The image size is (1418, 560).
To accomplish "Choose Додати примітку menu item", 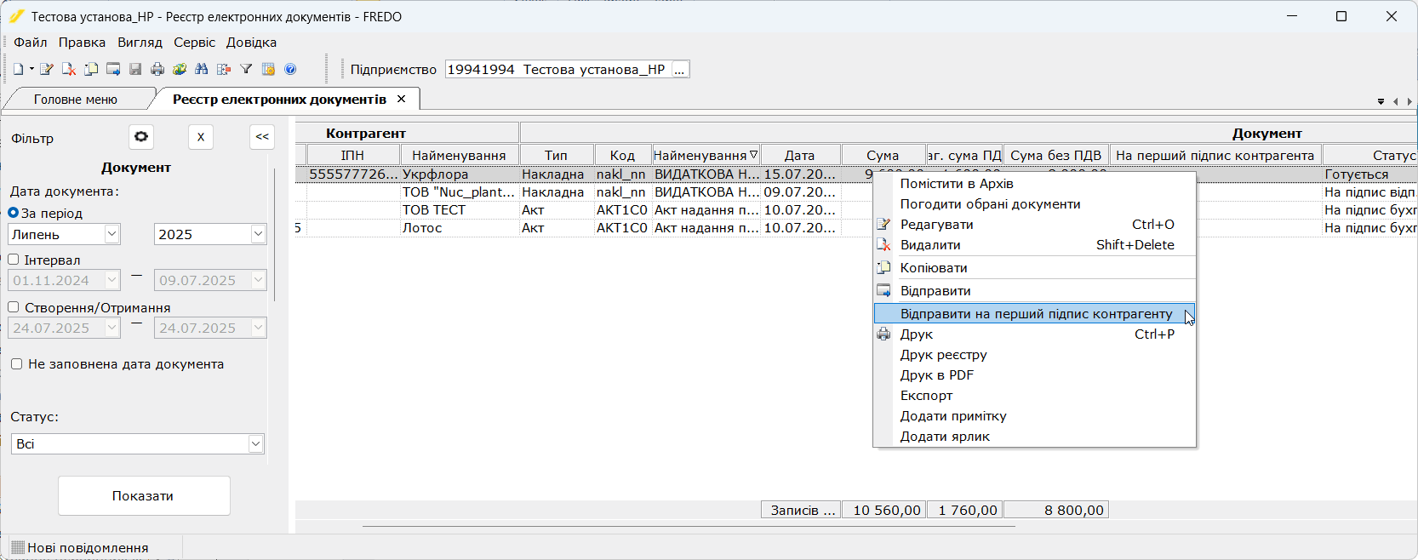I will [x=1034, y=416].
